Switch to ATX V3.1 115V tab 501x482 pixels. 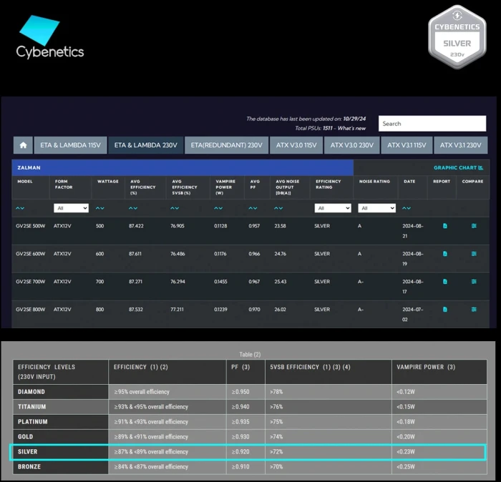[x=407, y=145]
